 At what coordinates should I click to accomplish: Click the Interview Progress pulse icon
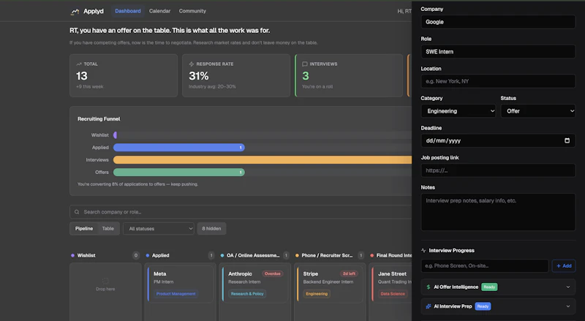tap(423, 251)
